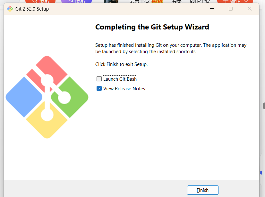This screenshot has height=197, width=265.
Task: Click the View Release Notes label text
Action: pos(124,89)
